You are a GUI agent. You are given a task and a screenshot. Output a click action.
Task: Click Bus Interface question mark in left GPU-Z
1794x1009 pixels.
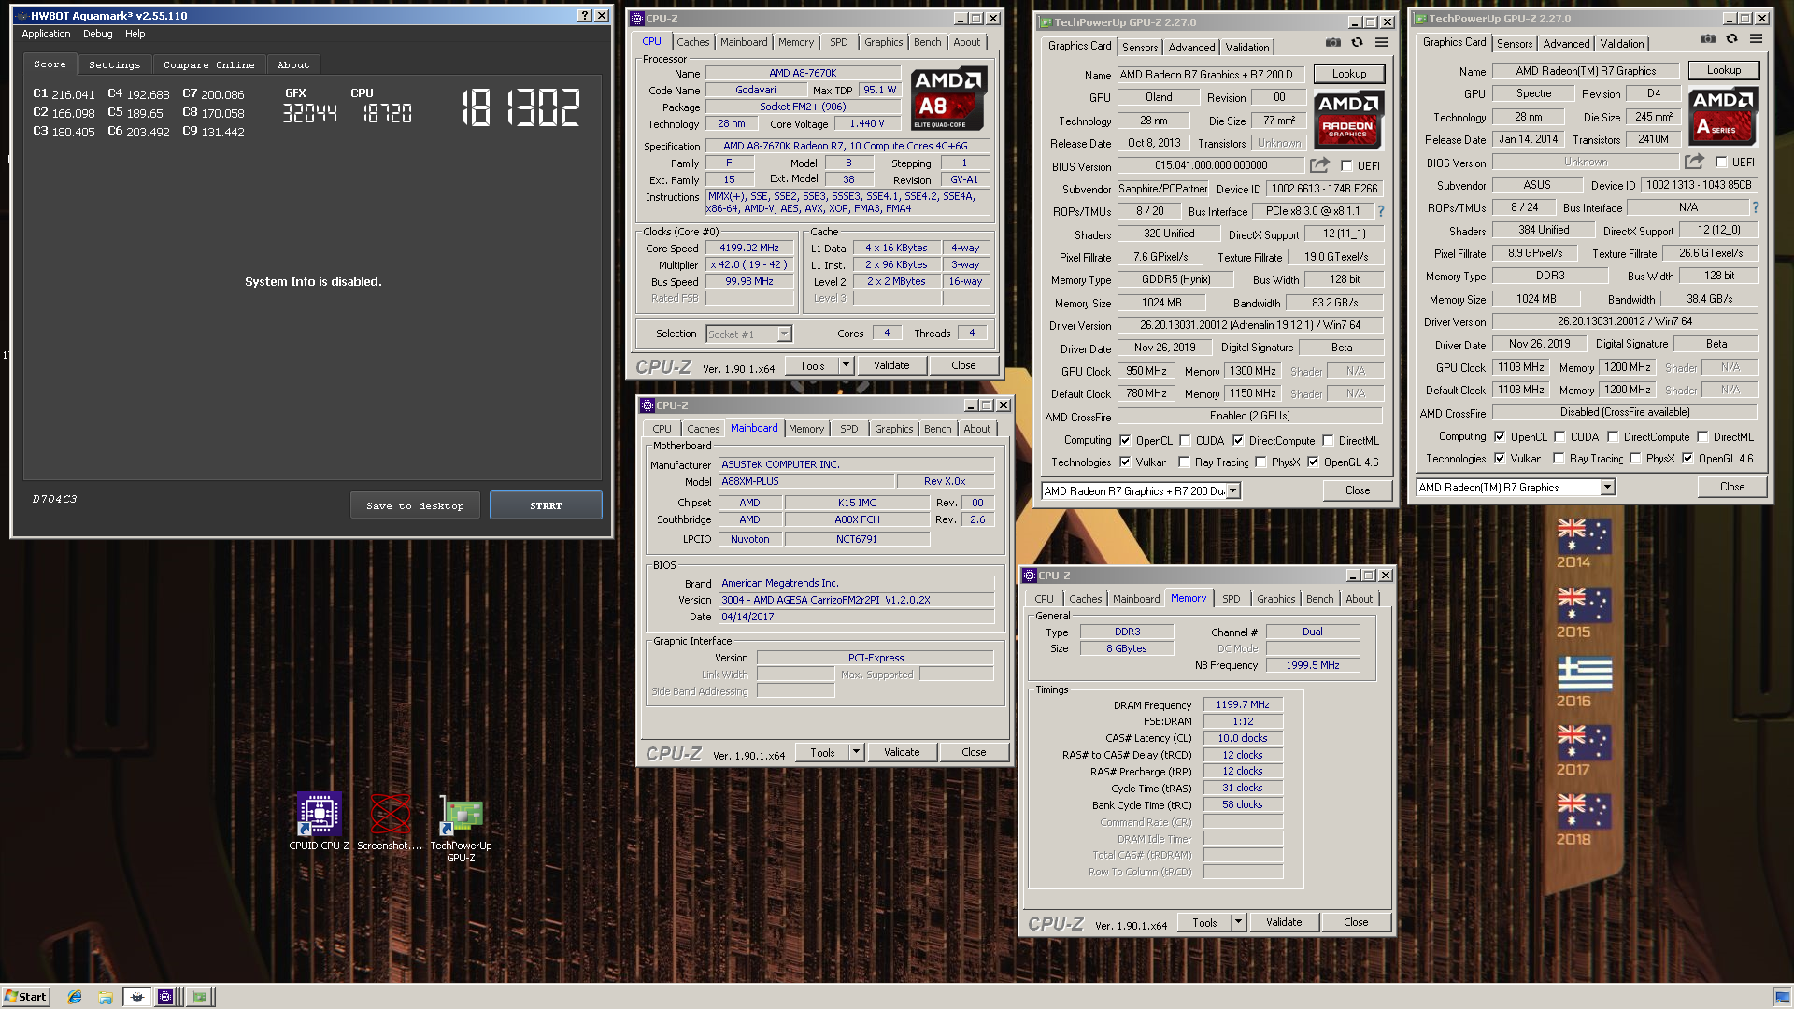pos(1380,211)
